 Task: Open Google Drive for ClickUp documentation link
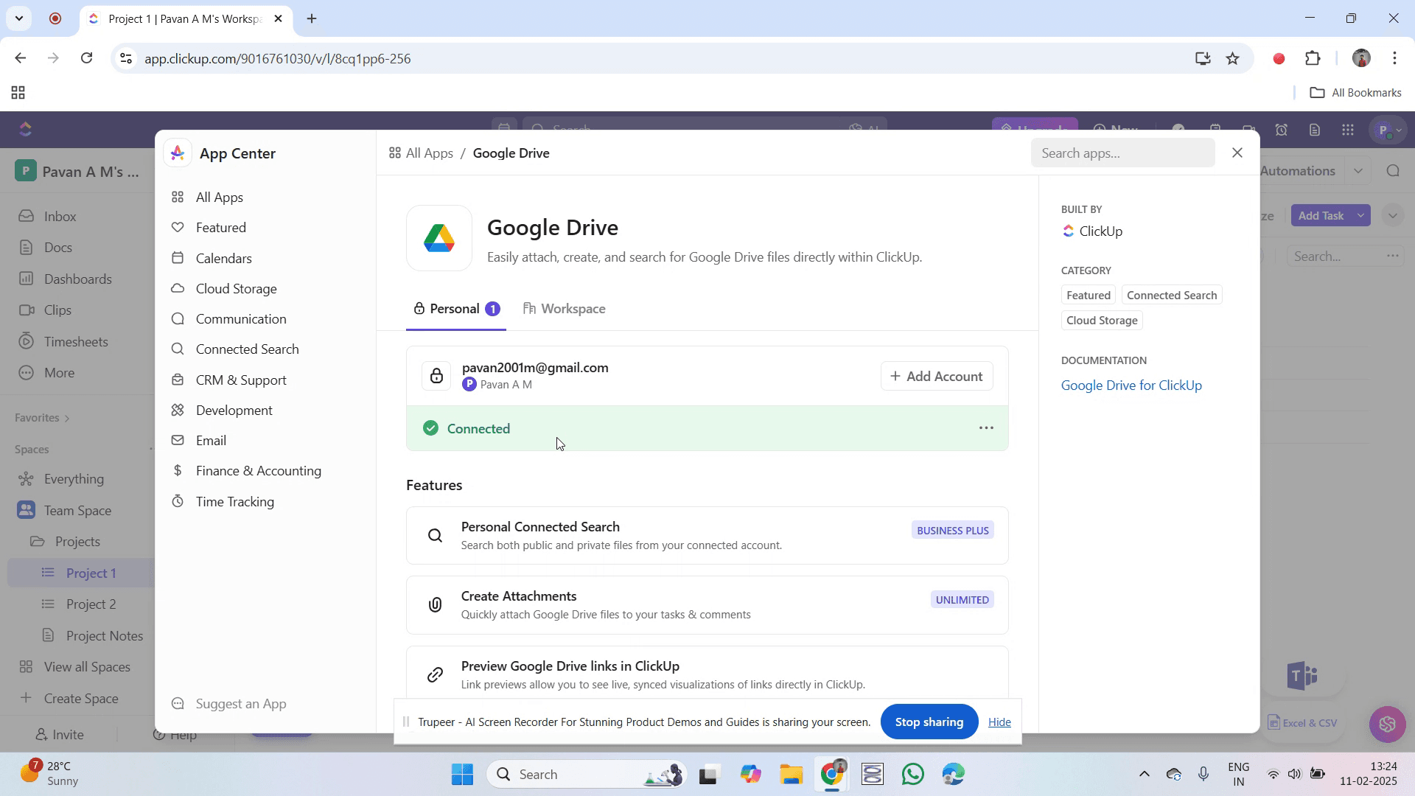[1131, 385]
